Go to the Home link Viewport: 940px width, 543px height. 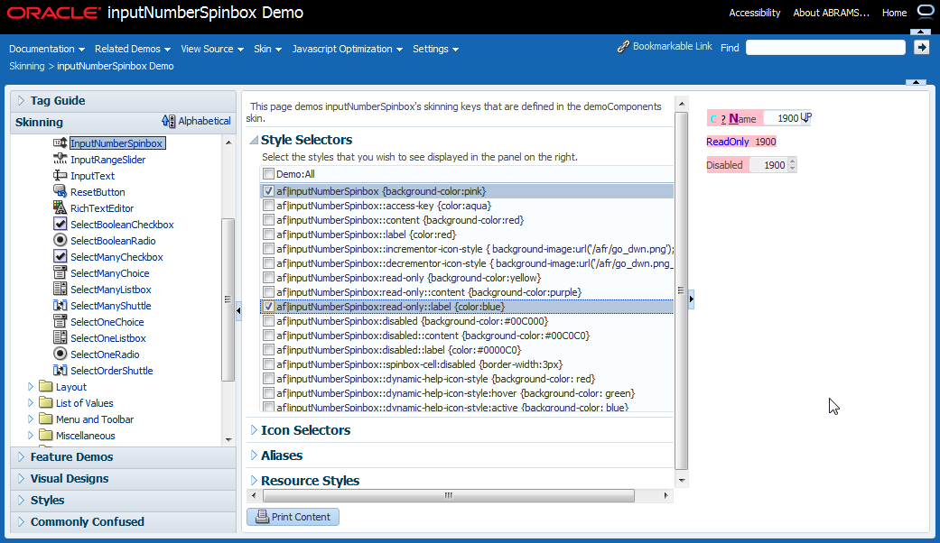click(x=894, y=13)
